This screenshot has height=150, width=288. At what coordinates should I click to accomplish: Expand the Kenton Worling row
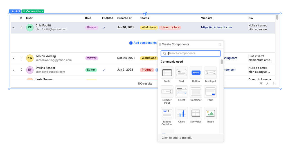coord(13,58)
